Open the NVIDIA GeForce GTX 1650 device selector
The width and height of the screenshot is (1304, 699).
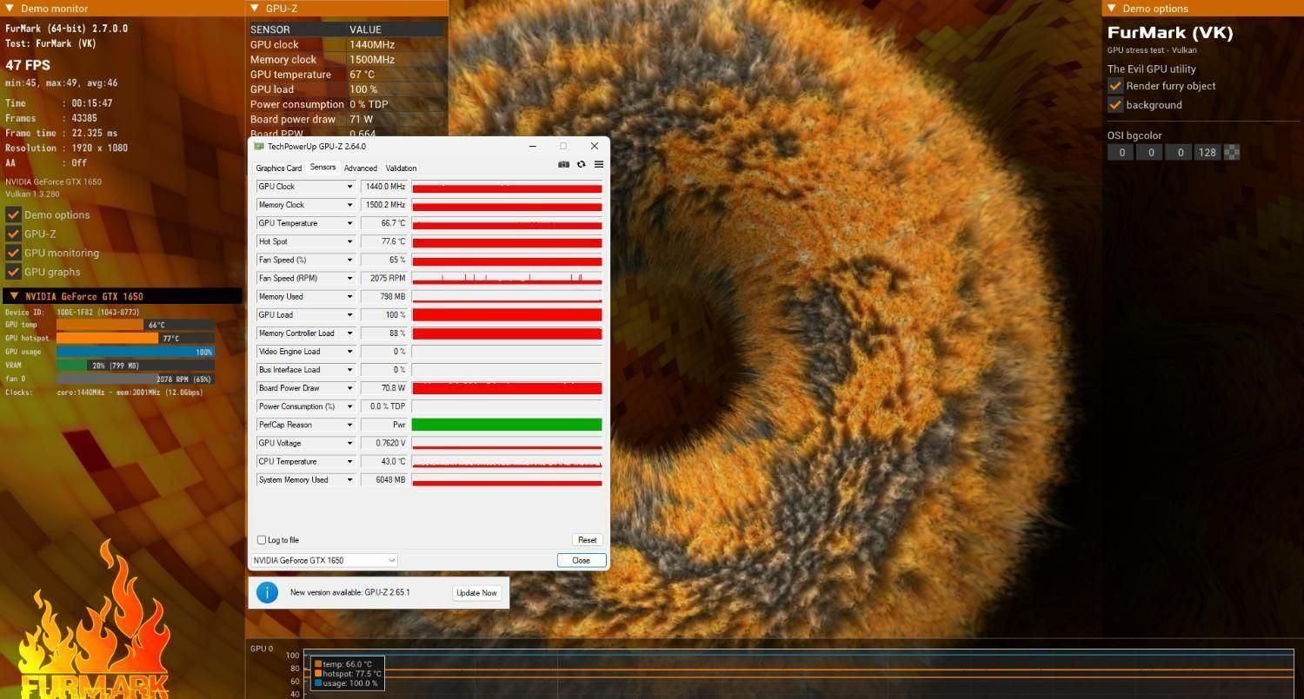coord(324,560)
